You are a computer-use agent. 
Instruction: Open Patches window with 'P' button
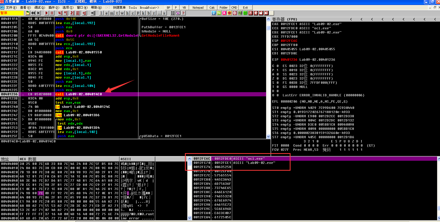click(x=138, y=13)
